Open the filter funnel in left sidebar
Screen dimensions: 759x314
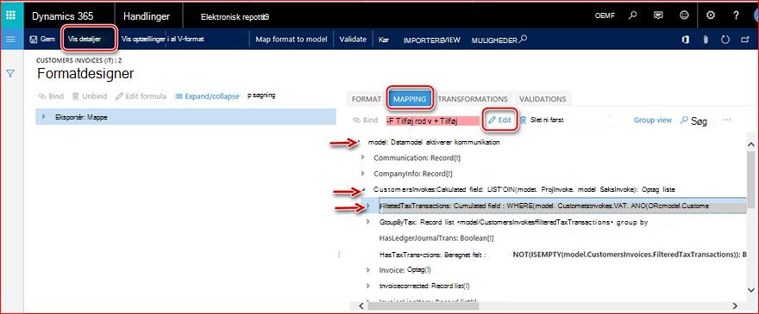tap(10, 73)
